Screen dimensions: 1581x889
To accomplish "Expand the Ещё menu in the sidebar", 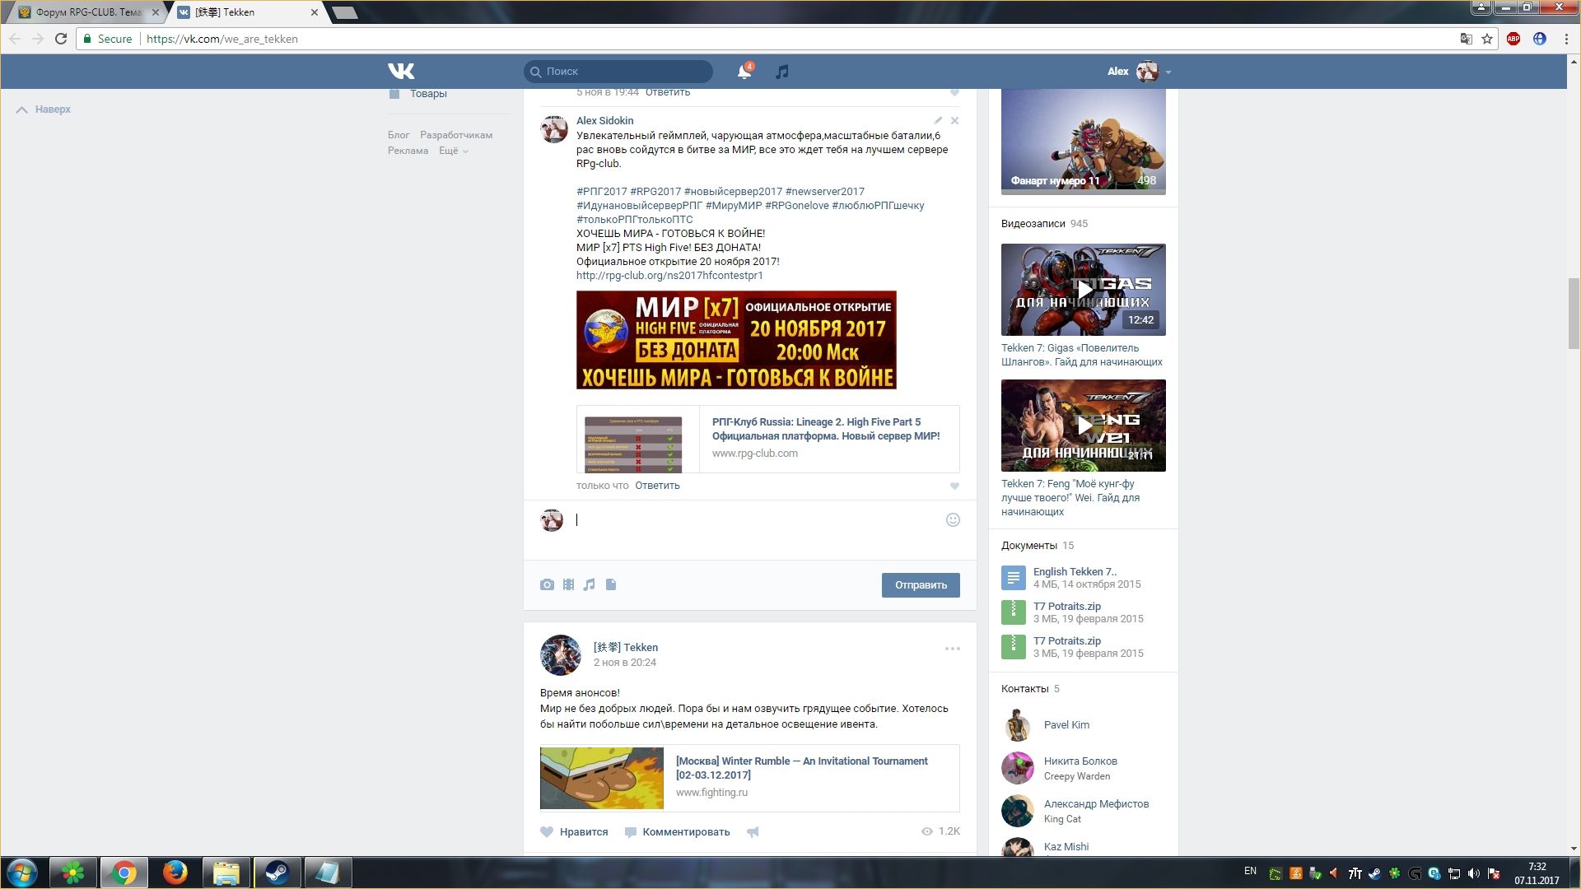I will (453, 151).
